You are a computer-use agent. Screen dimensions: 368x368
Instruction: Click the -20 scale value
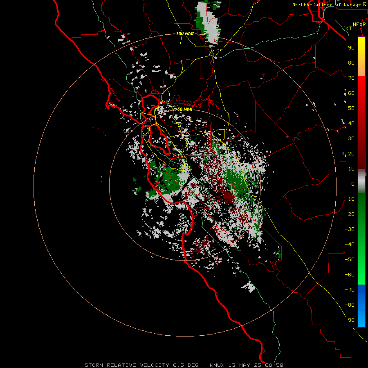tap(350, 214)
